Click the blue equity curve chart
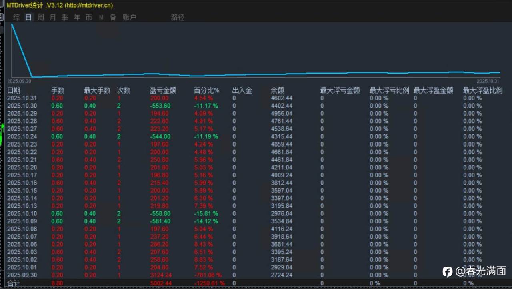512x289 pixels. click(x=256, y=50)
